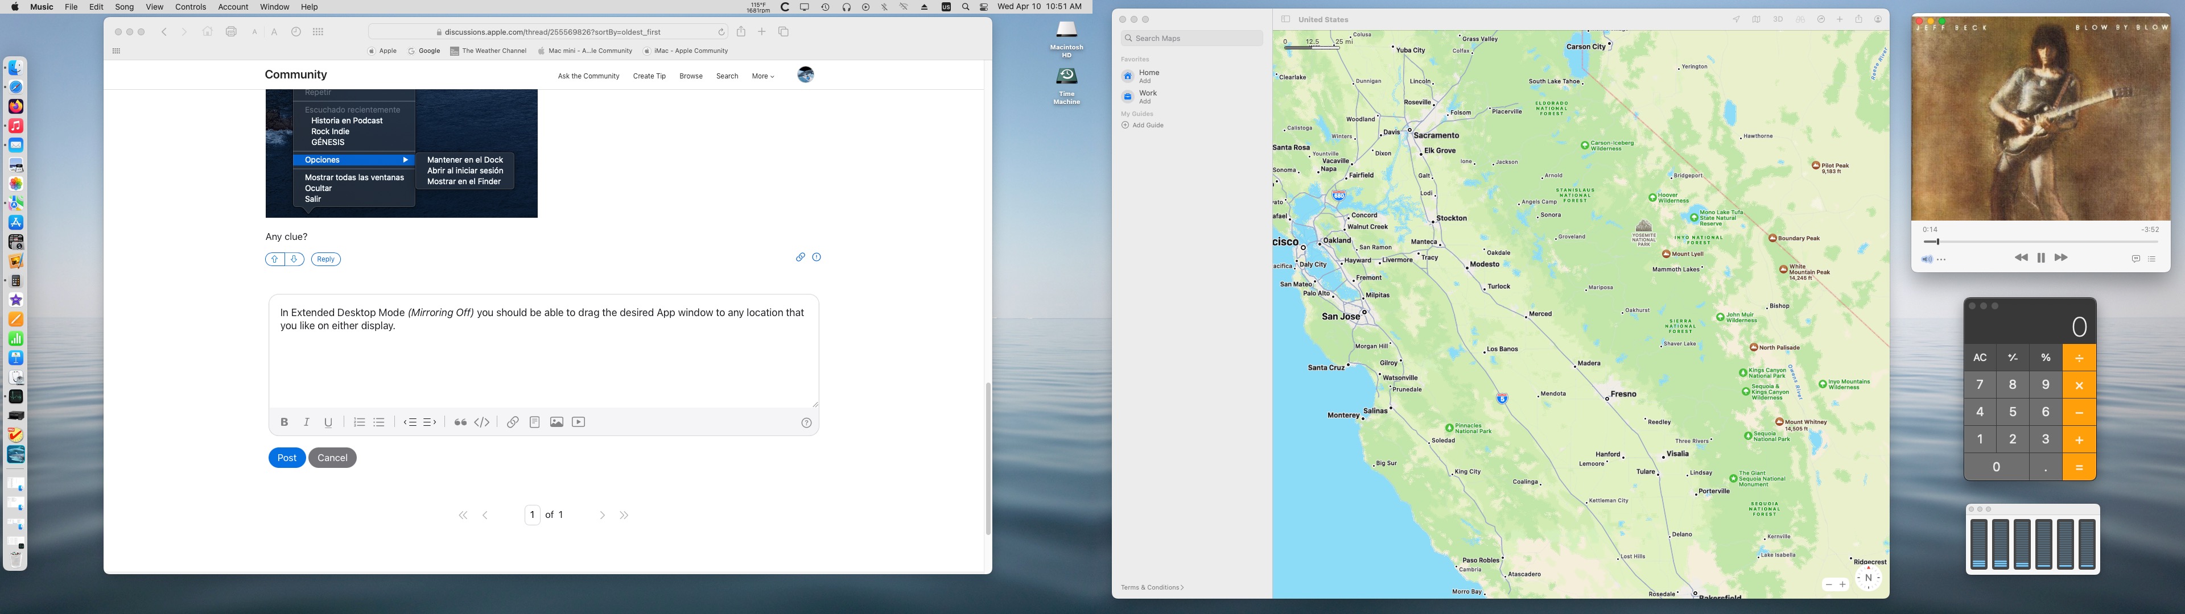Click the insert link icon in editor
The image size is (2185, 614).
coord(512,422)
